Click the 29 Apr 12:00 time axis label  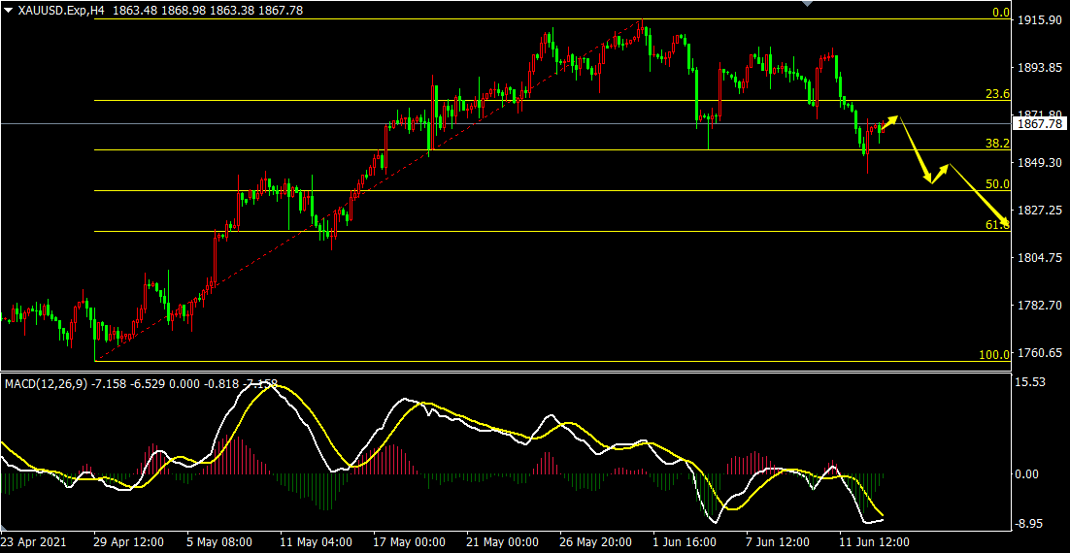(x=127, y=542)
